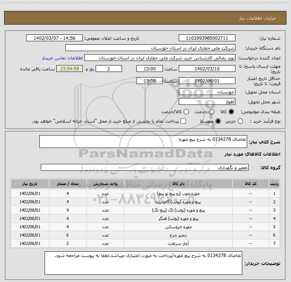This screenshot has height=282, width=291.
Task: Select row زنجیر چرخ
Action: tap(145, 235)
